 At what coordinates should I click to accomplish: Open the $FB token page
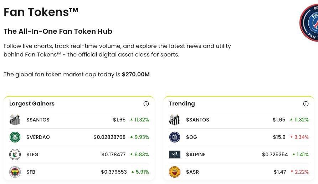pos(31,172)
